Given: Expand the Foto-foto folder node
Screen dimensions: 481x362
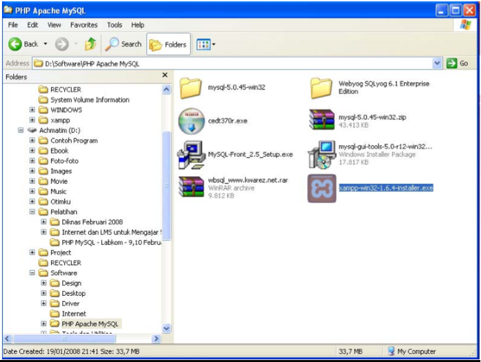Looking at the screenshot, I should click(32, 160).
